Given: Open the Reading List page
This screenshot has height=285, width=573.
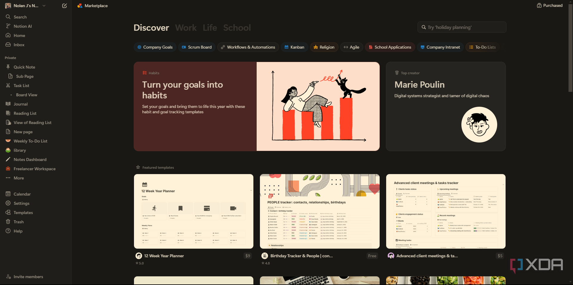Looking at the screenshot, I should coord(36,113).
